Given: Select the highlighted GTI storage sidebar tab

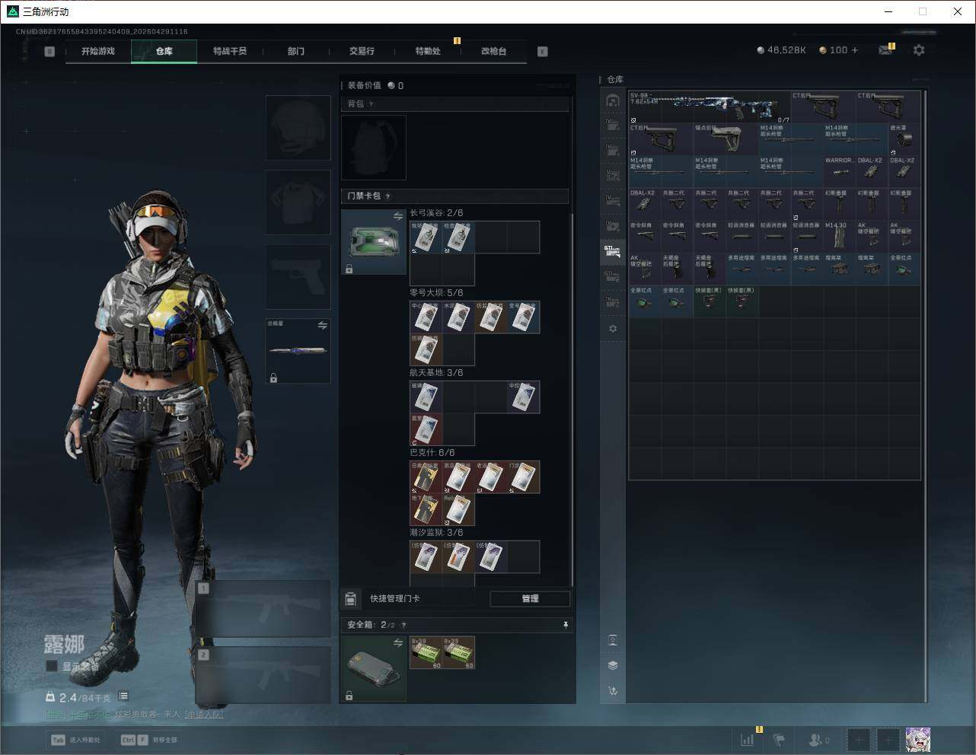Looking at the screenshot, I should click(x=613, y=250).
